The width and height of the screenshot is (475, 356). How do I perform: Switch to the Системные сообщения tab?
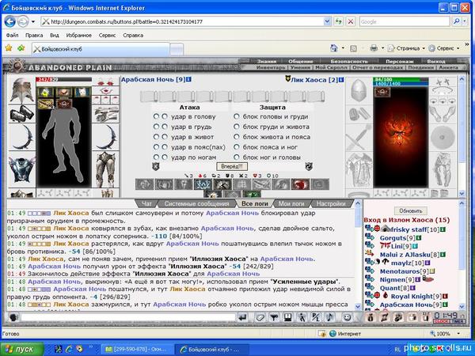pos(197,204)
